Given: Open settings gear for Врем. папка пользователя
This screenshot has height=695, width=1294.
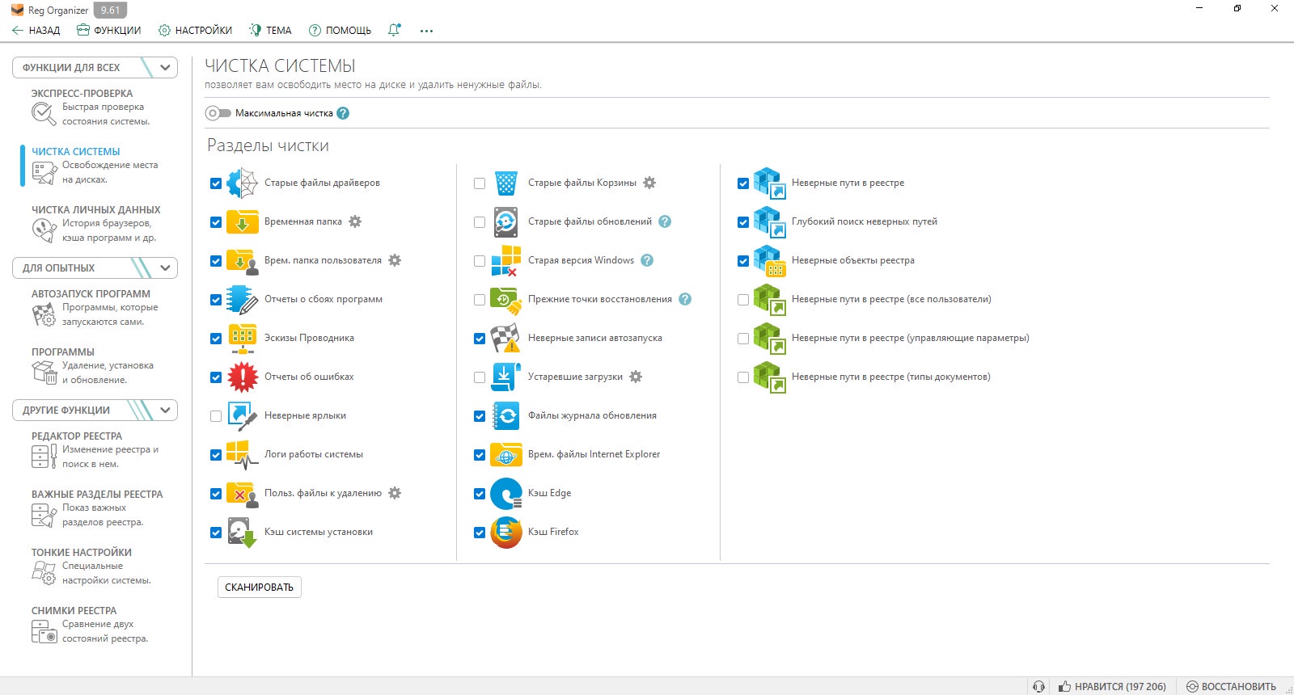Looking at the screenshot, I should pyautogui.click(x=395, y=260).
